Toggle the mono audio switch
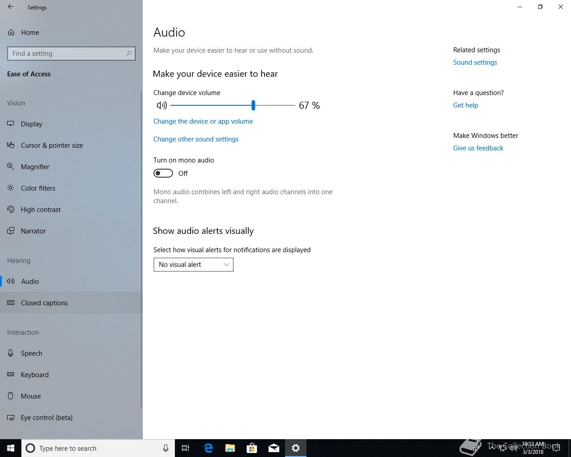The height and width of the screenshot is (457, 571). click(x=163, y=173)
